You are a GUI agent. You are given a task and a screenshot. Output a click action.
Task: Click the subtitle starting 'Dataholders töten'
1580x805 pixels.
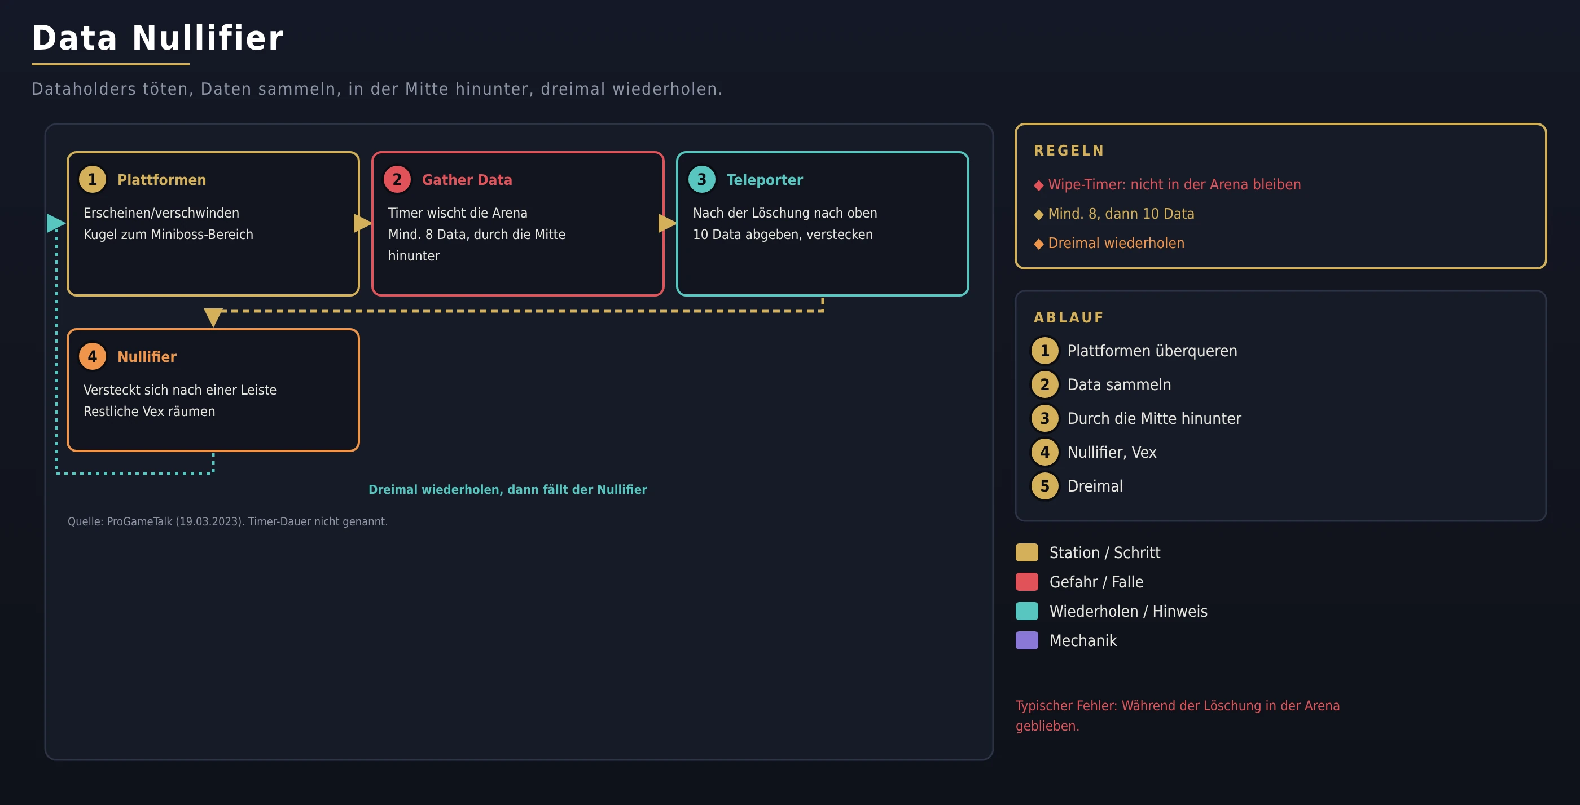[x=377, y=90]
